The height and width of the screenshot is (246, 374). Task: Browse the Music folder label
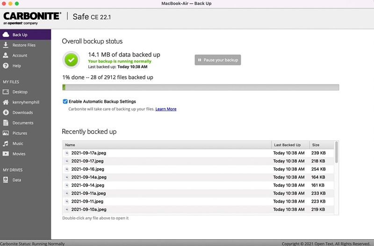pos(18,143)
